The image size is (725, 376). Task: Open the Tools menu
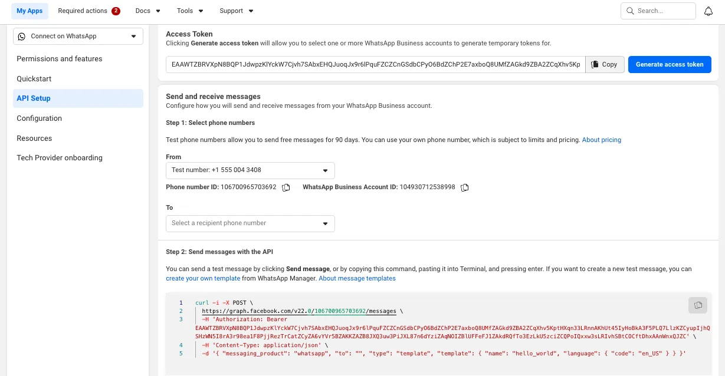tap(190, 11)
